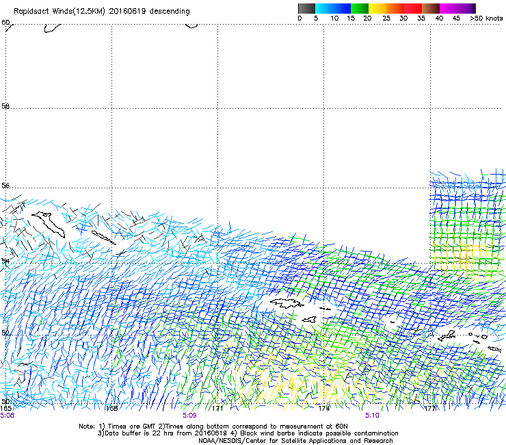506x445 pixels.
Task: Click the purple time label '5:10'
Action: click(372, 416)
